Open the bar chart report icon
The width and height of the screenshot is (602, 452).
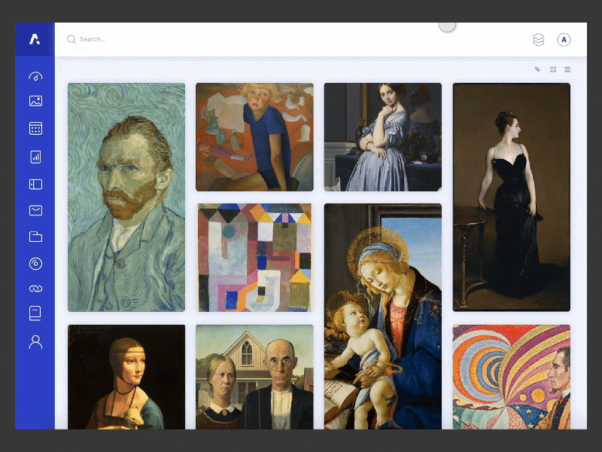tap(35, 157)
